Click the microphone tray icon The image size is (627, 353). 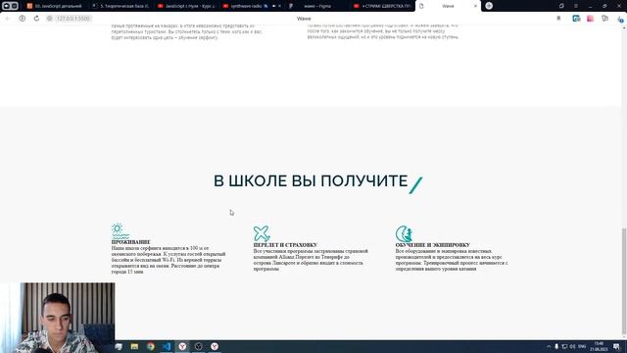click(x=556, y=346)
